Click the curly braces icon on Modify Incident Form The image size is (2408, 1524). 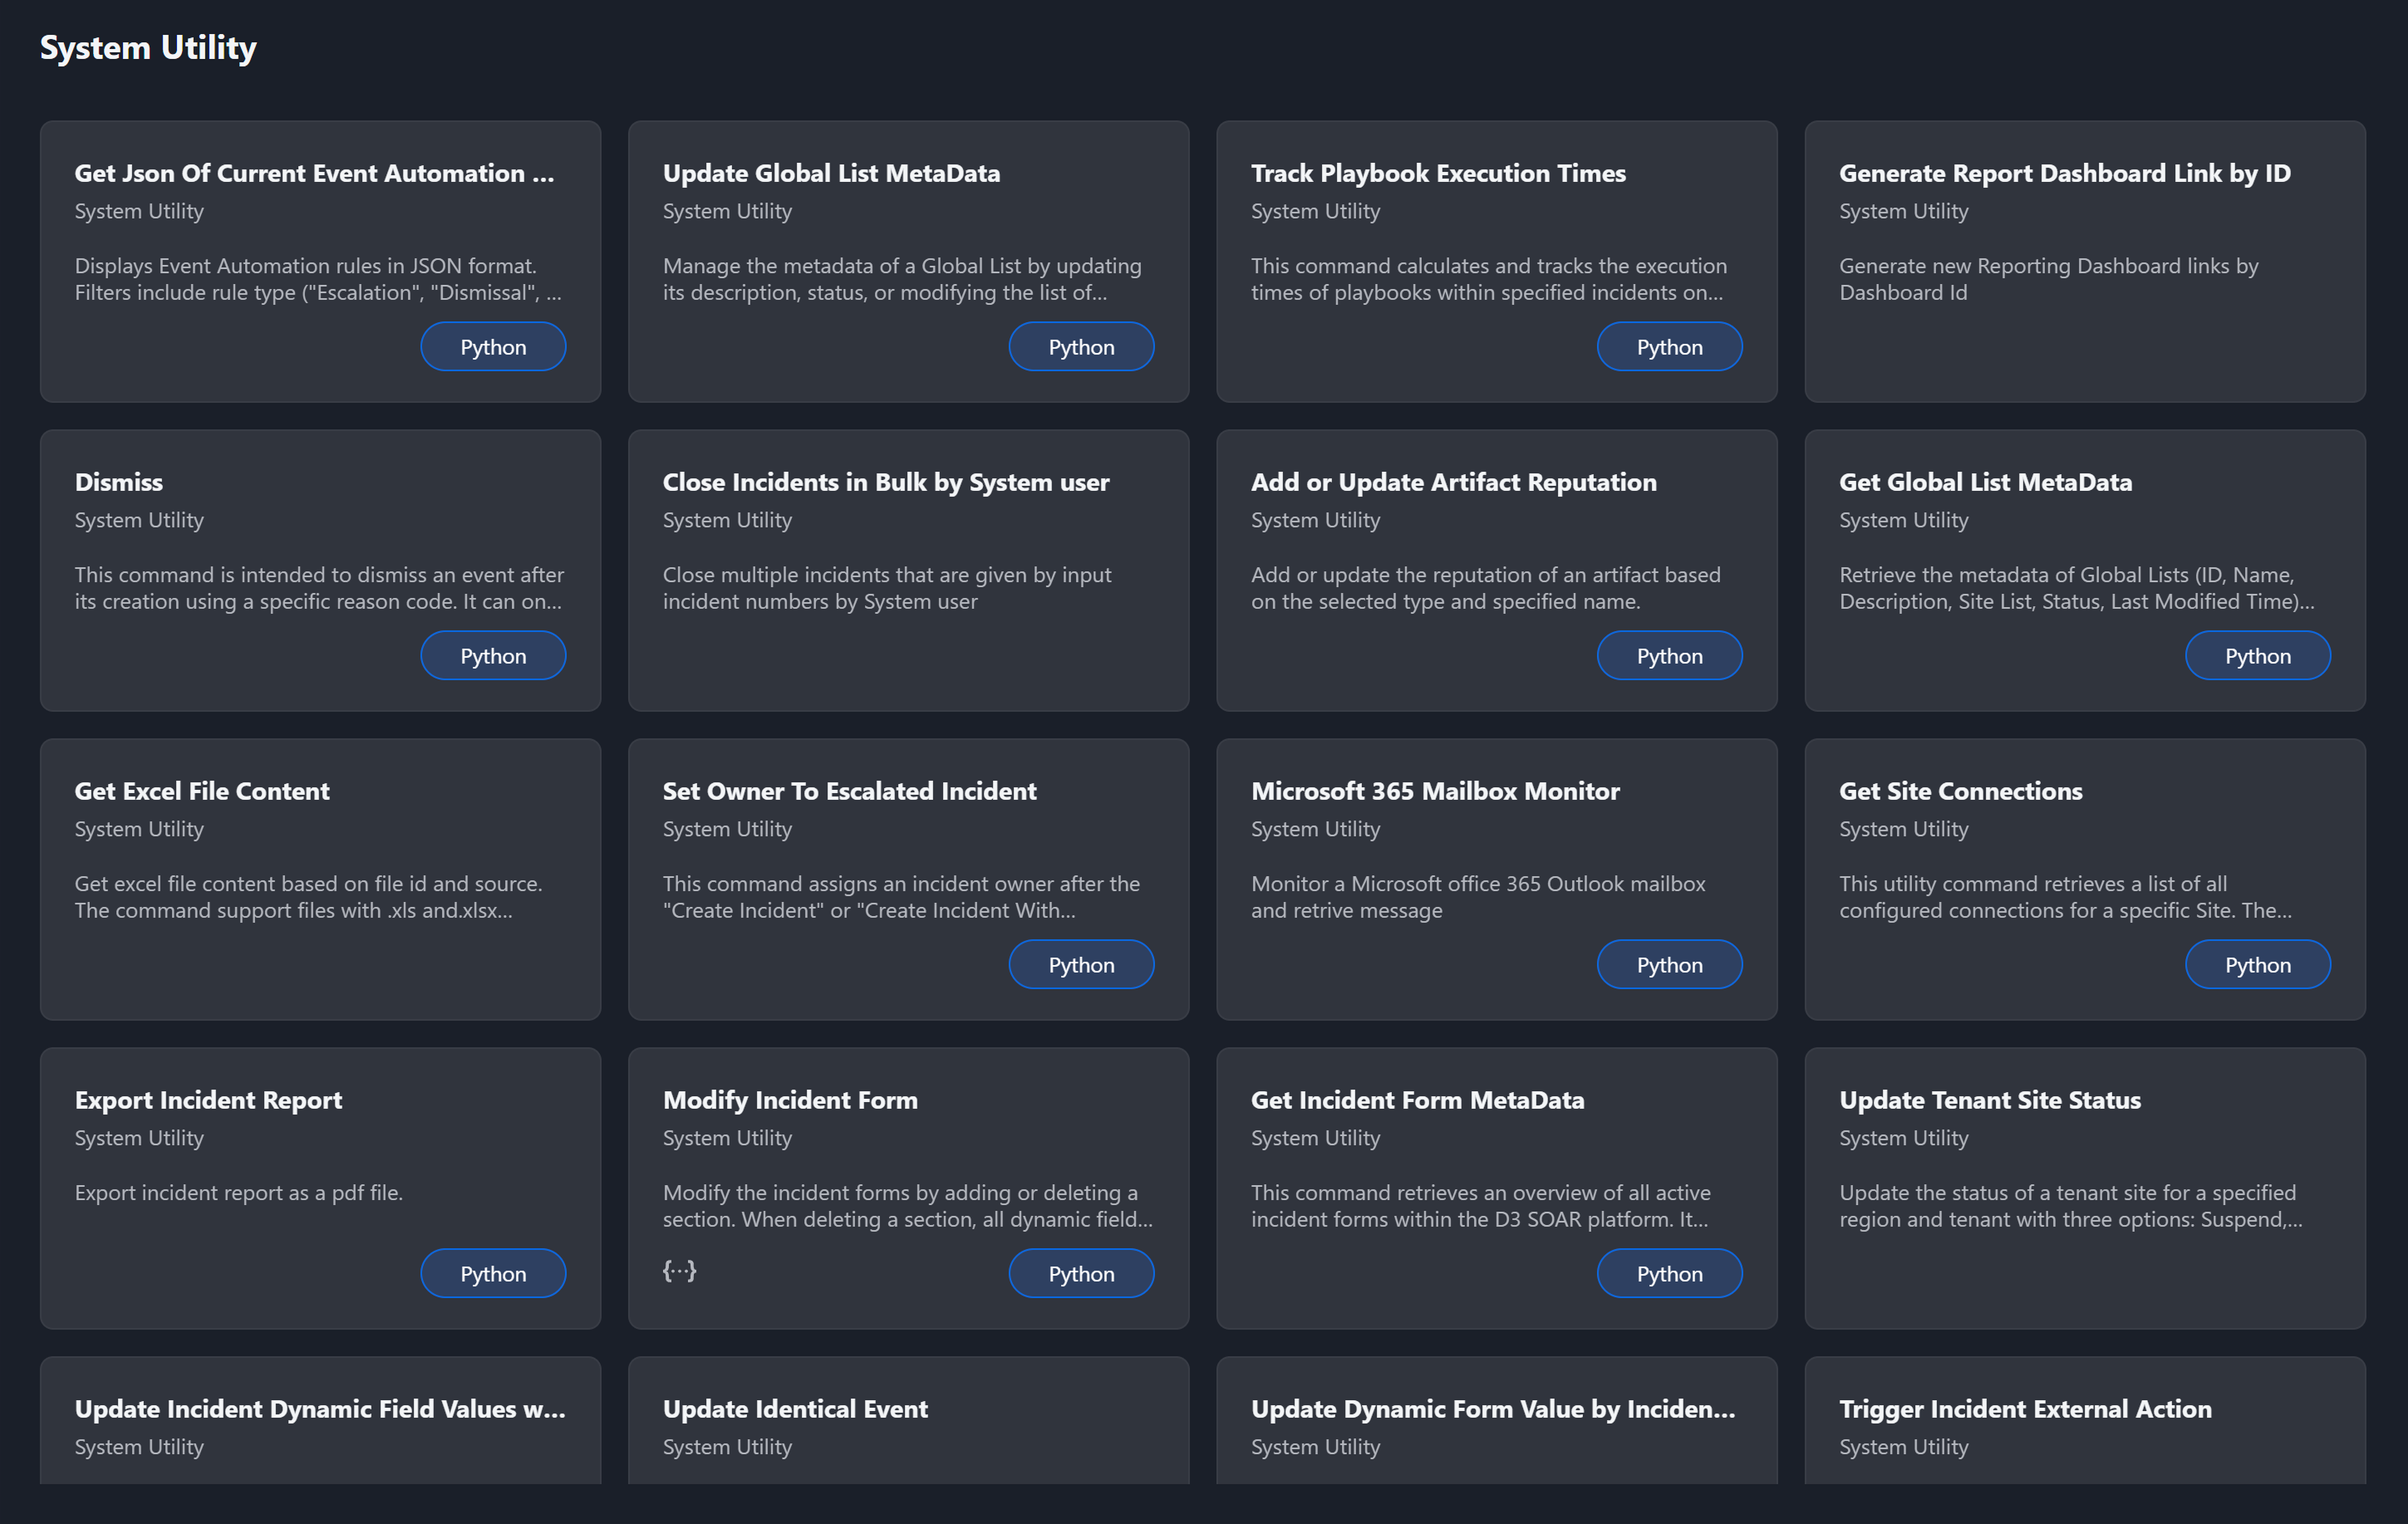point(679,1270)
